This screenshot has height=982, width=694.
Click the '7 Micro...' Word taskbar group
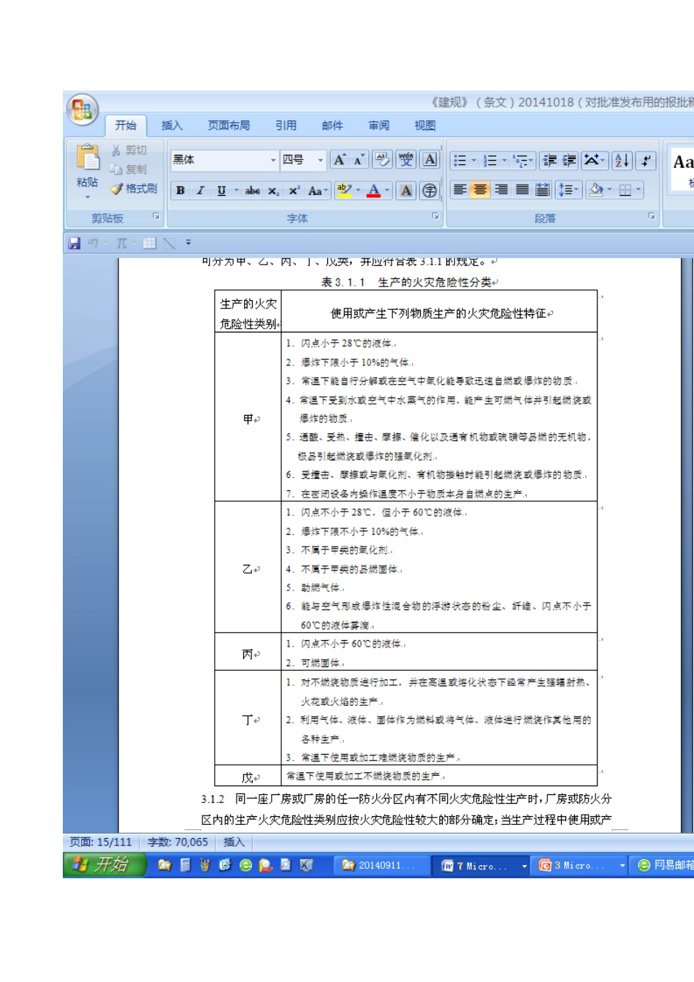480,866
